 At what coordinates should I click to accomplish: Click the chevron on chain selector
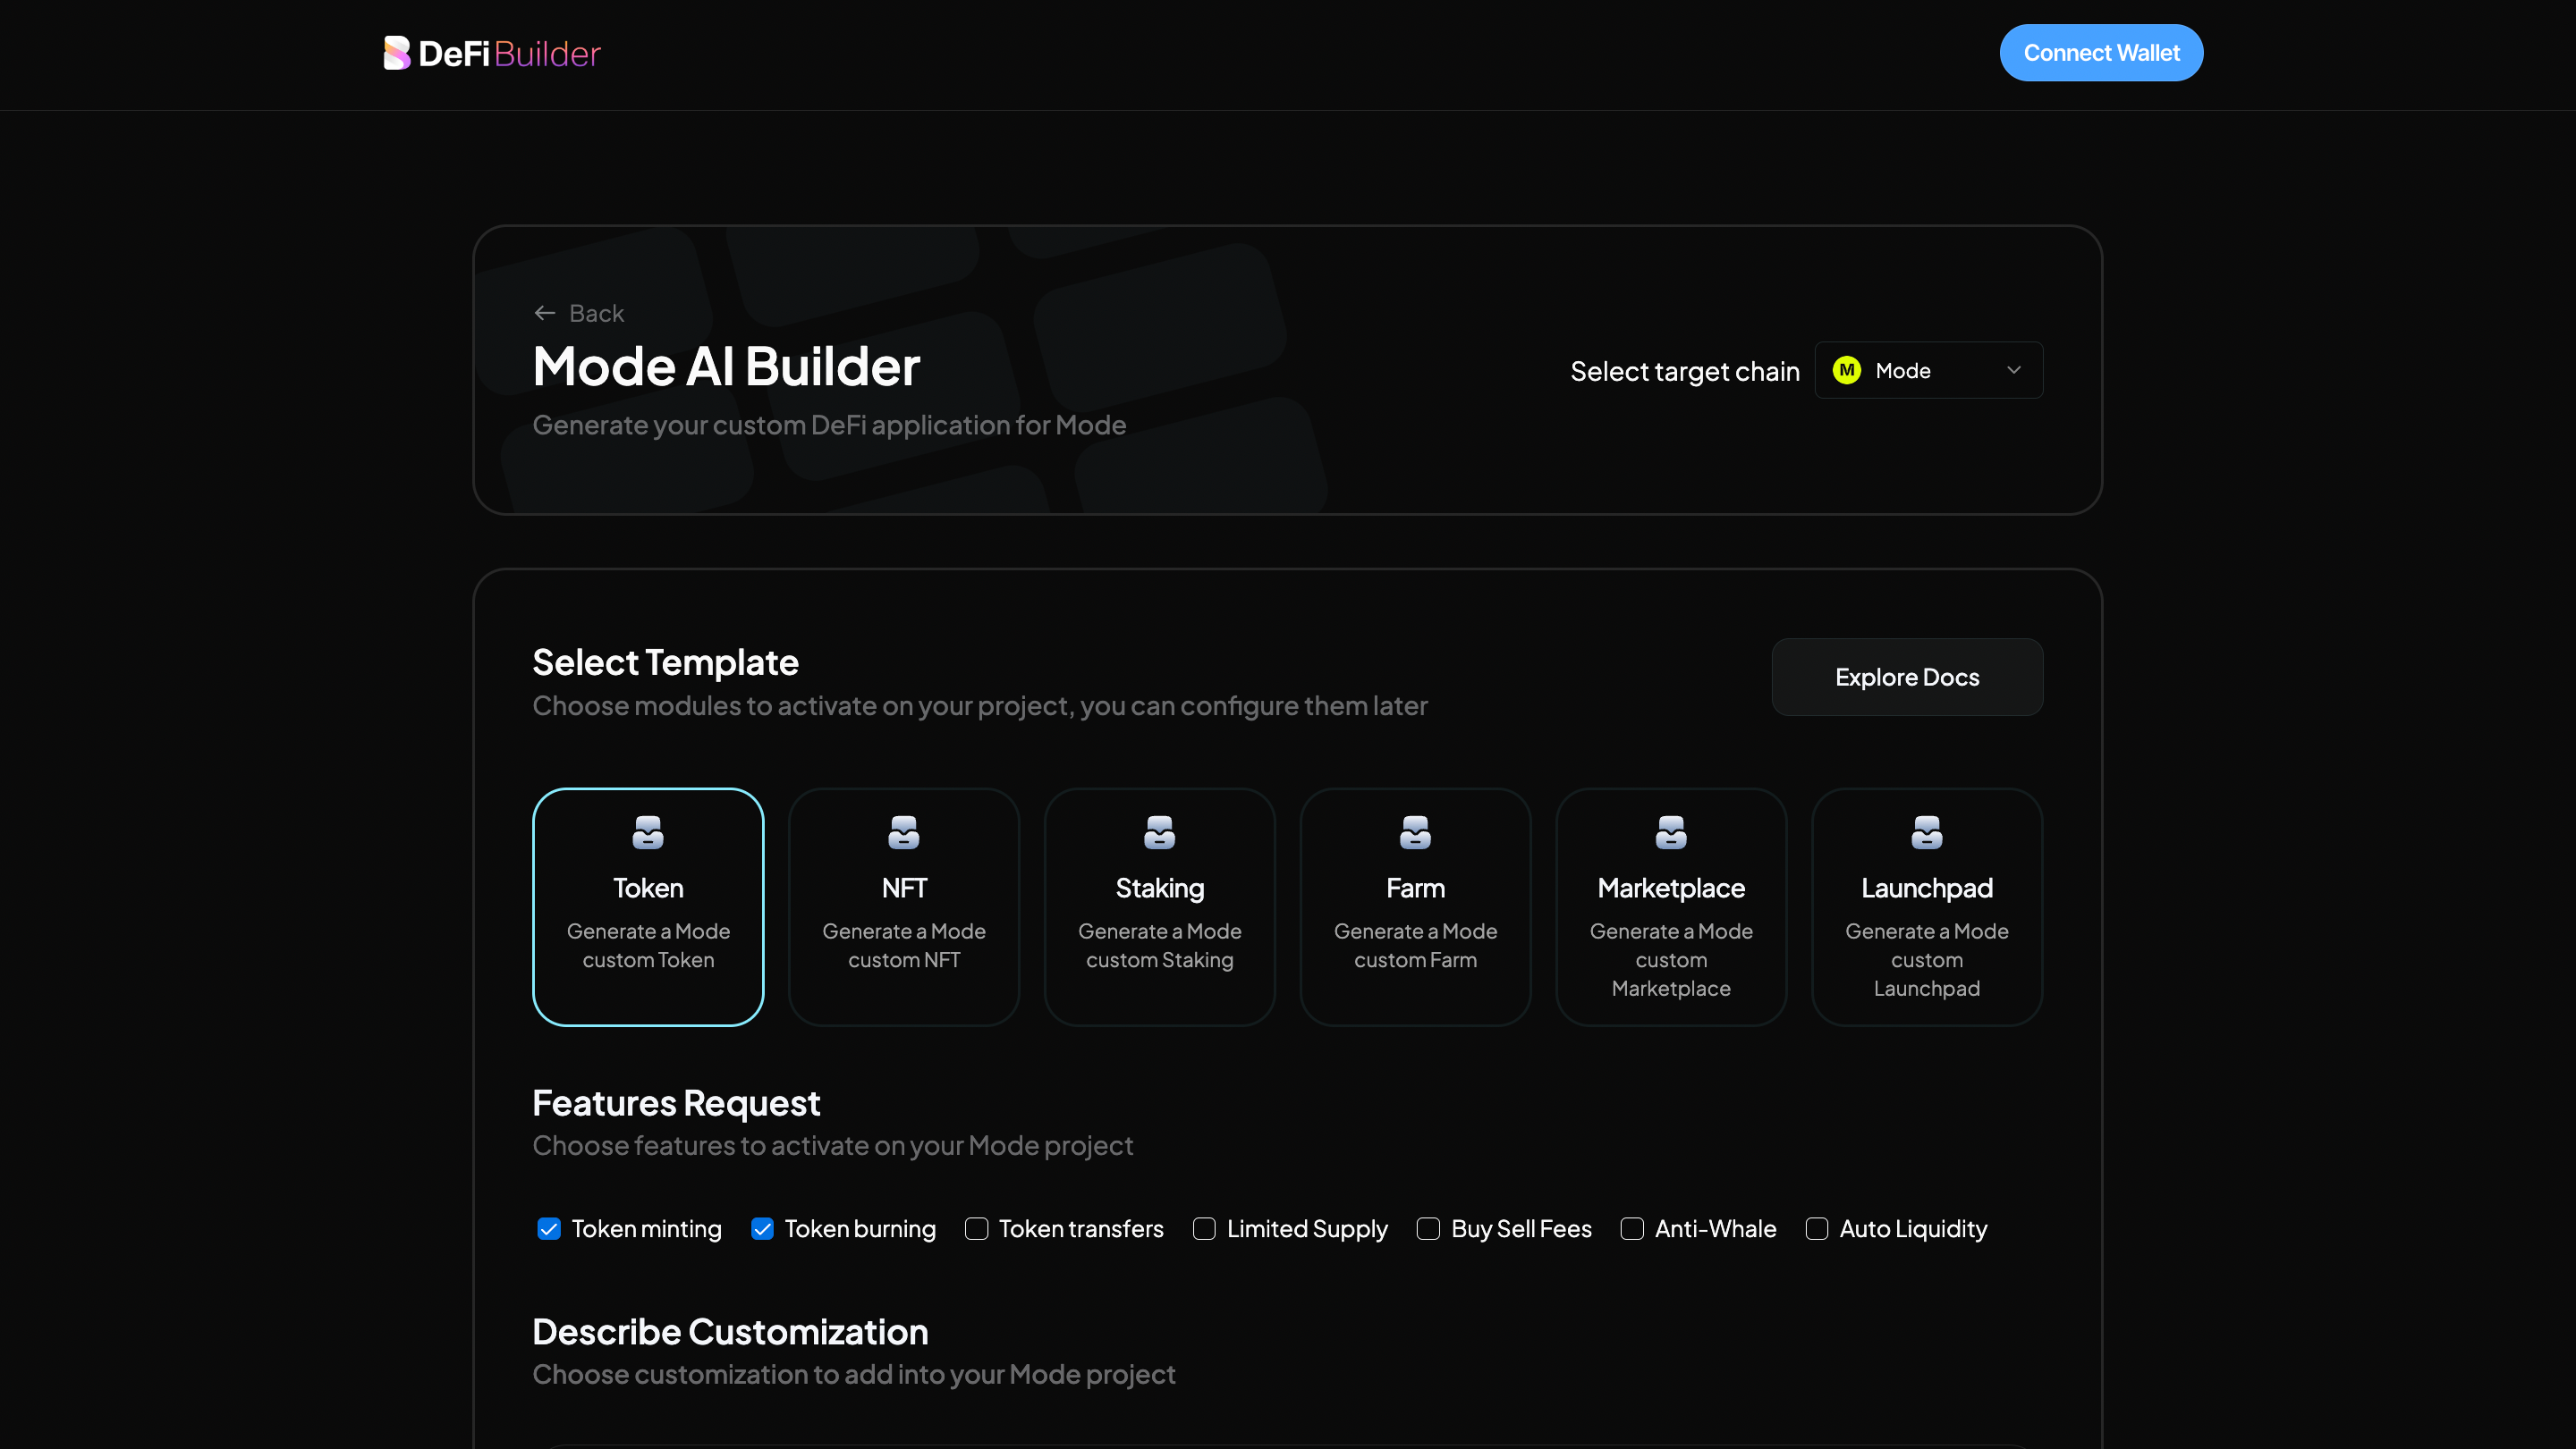pos(2013,371)
